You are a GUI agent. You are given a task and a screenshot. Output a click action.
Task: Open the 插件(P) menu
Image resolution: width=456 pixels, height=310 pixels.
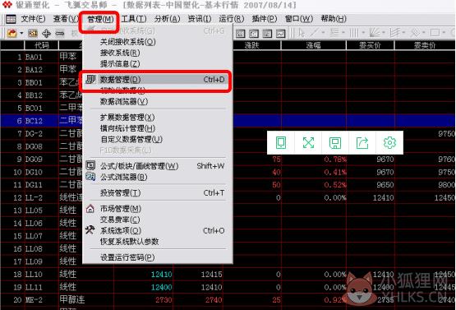pos(265,19)
